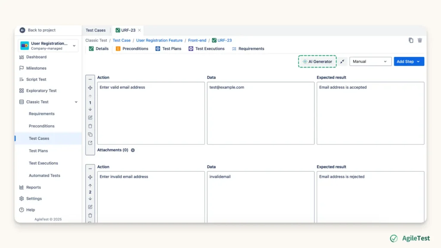Click the open-in-new icon of step 1
The height and width of the screenshot is (248, 441).
pos(90,143)
